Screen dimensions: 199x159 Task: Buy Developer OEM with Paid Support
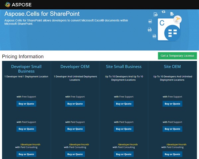75,129
